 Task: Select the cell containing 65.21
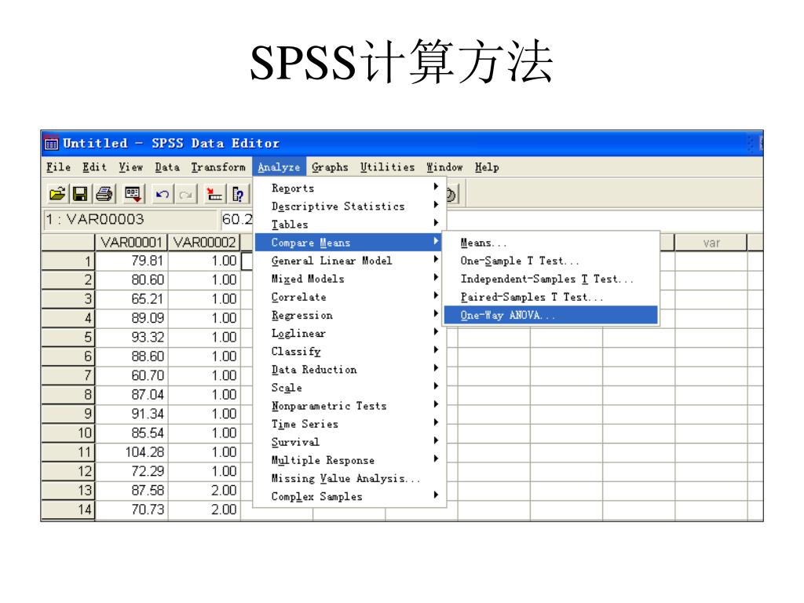tap(132, 299)
